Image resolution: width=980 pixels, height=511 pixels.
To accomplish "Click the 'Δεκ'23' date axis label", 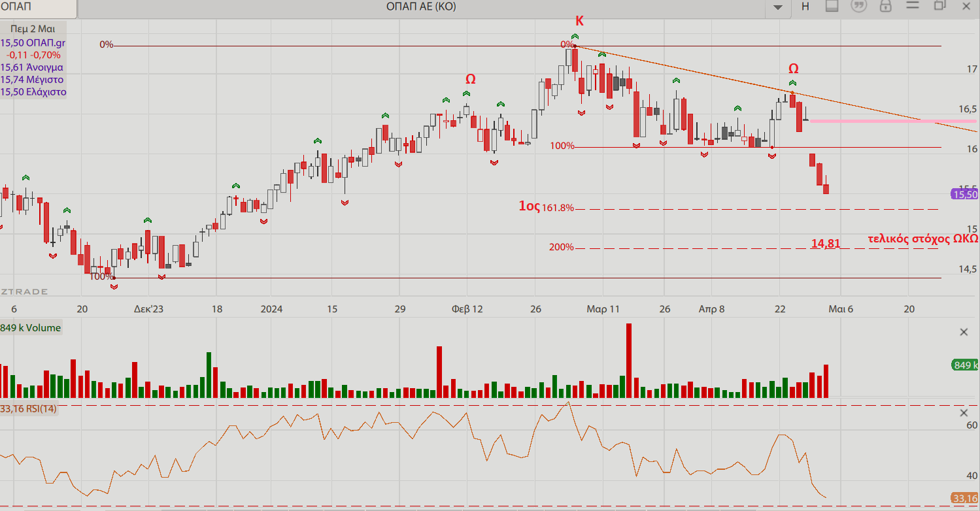I will pyautogui.click(x=149, y=309).
